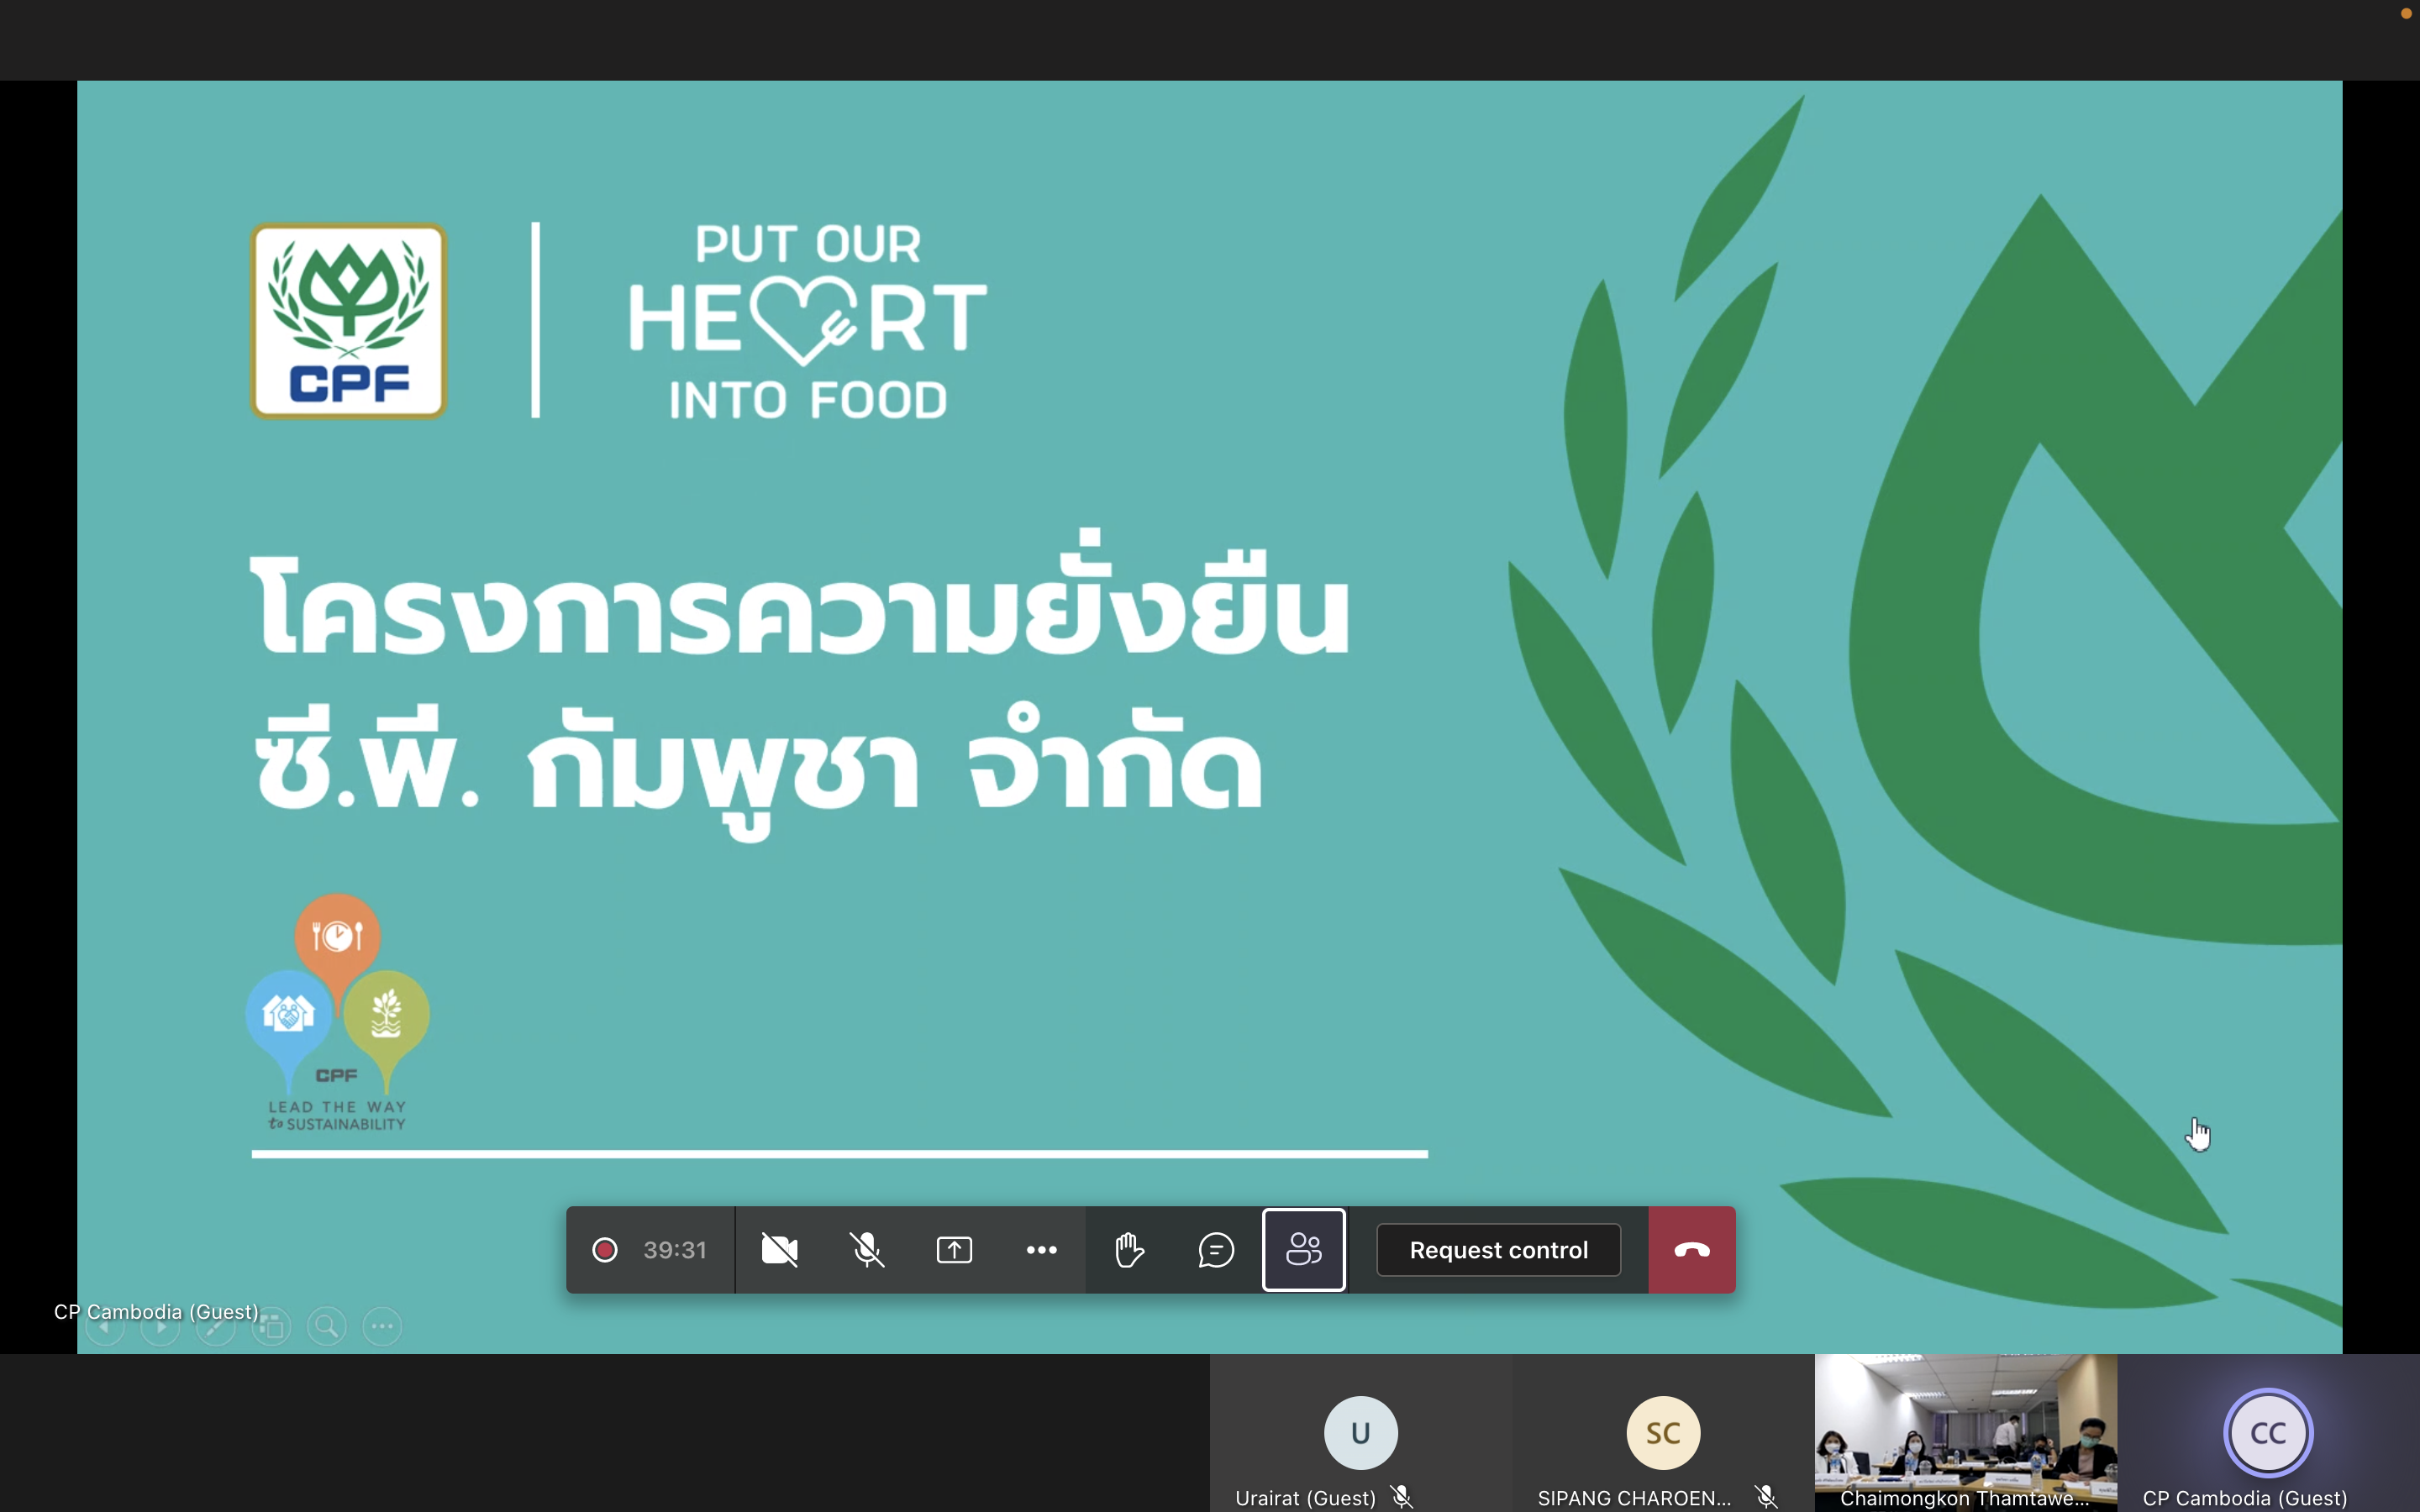The height and width of the screenshot is (1512, 2420).
Task: Advance to the next slide using the slideshow arrow
Action: [x=160, y=1327]
